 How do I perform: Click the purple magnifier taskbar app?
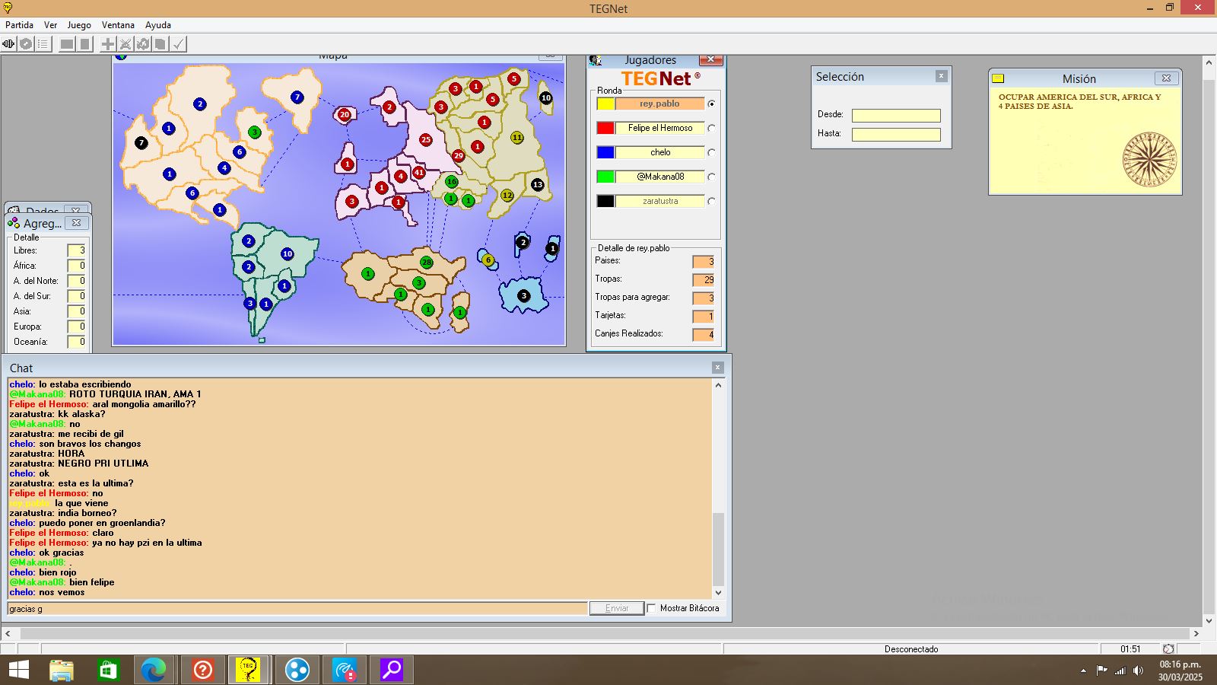click(x=392, y=670)
